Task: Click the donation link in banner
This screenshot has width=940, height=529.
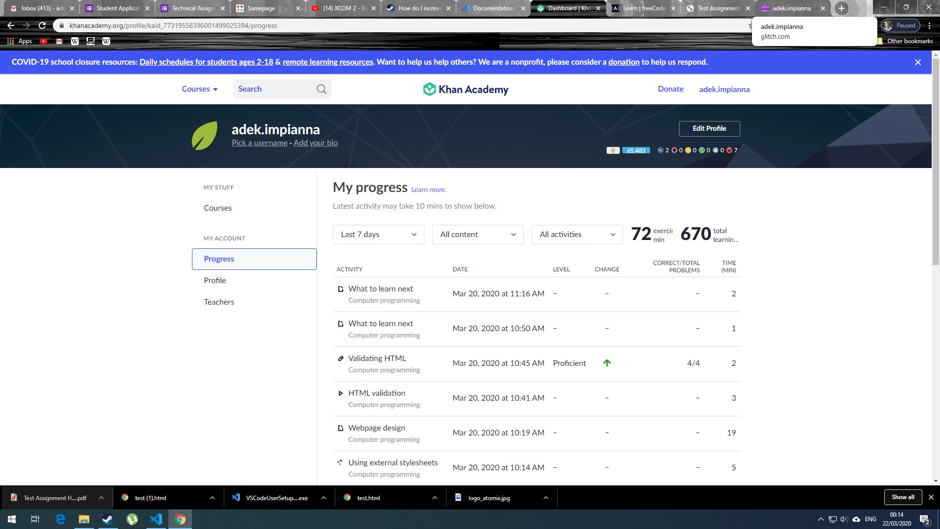Action: (x=624, y=62)
